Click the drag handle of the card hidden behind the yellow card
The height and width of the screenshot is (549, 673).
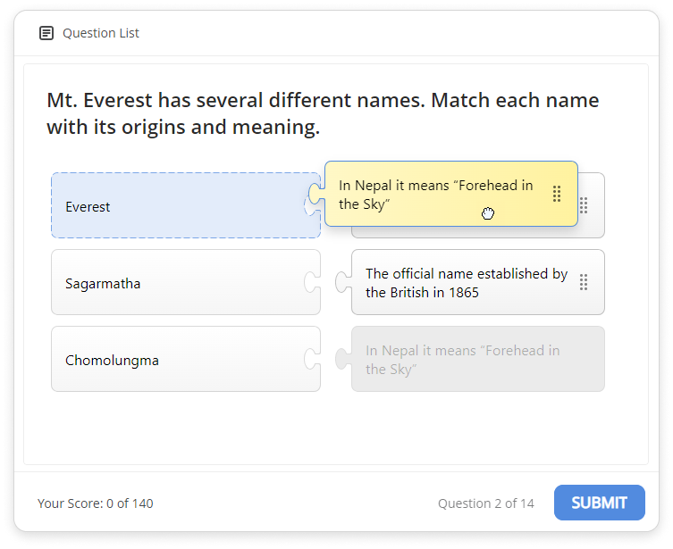point(584,205)
